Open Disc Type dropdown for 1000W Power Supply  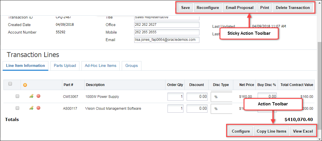click(222, 97)
